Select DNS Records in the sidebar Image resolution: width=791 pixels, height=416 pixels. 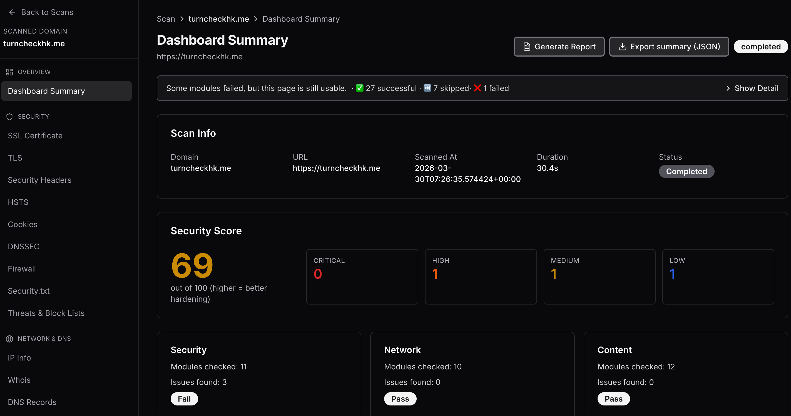click(32, 402)
